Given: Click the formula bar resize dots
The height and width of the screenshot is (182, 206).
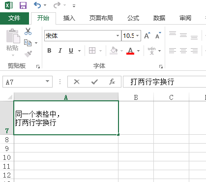Looking at the screenshot, I should pos(60,82).
